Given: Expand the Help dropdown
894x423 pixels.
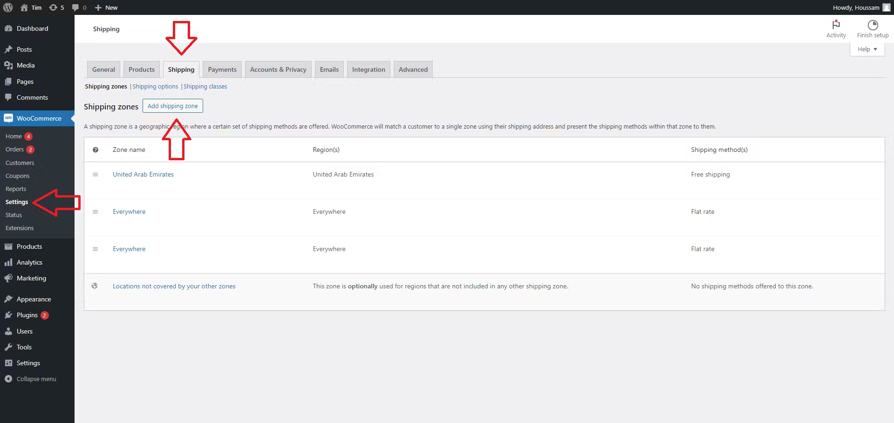Looking at the screenshot, I should tap(867, 49).
